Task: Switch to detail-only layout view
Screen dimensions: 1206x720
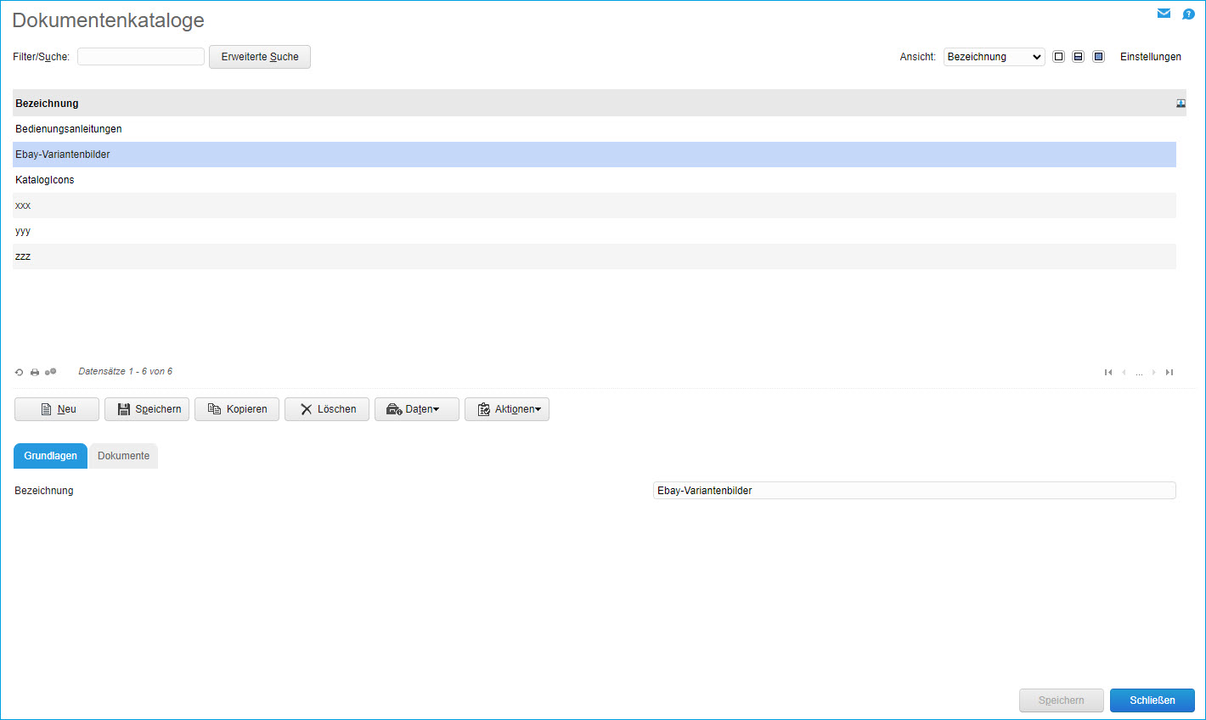Action: coord(1098,57)
